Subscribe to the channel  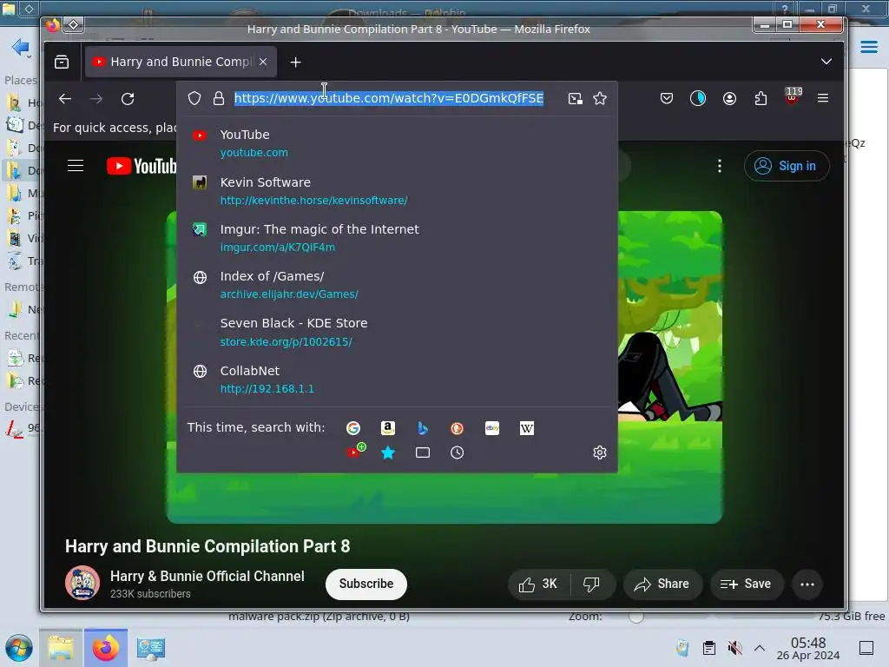pyautogui.click(x=366, y=584)
